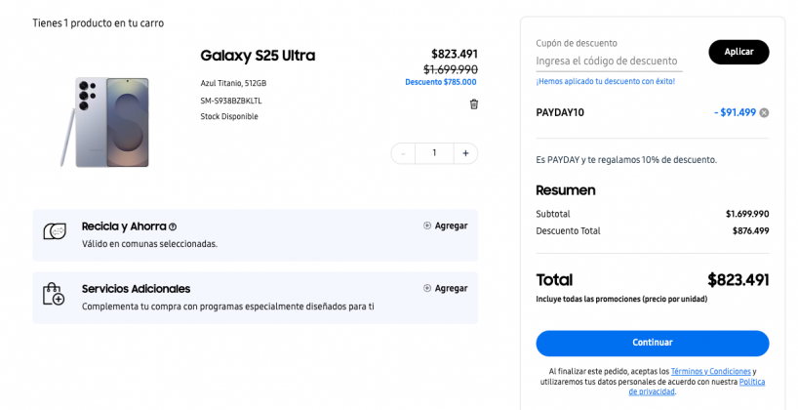Click the Total $823.491 amount
The height and width of the screenshot is (410, 798).
click(738, 279)
